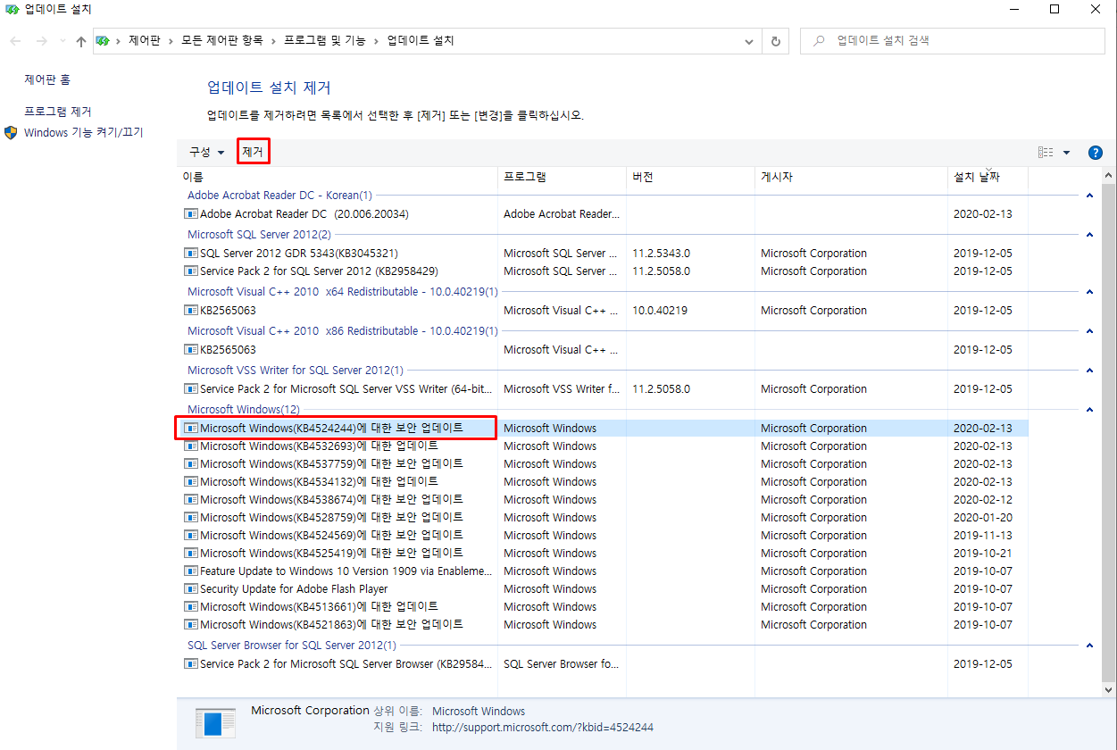The height and width of the screenshot is (750, 1117).
Task: Collapse SQL Server Browser group
Action: tap(1089, 646)
